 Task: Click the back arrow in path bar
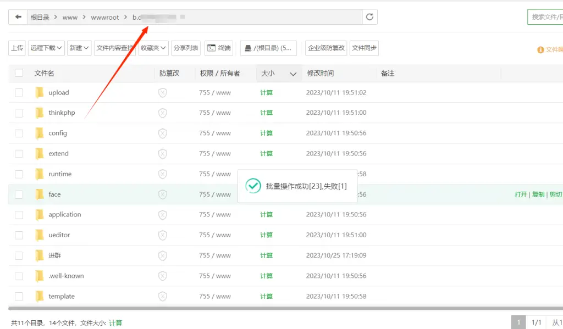tap(18, 17)
